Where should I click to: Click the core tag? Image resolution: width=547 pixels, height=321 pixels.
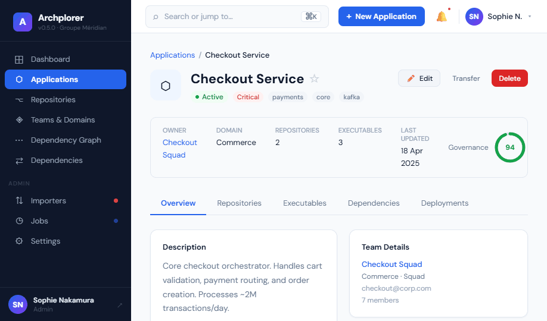(323, 97)
